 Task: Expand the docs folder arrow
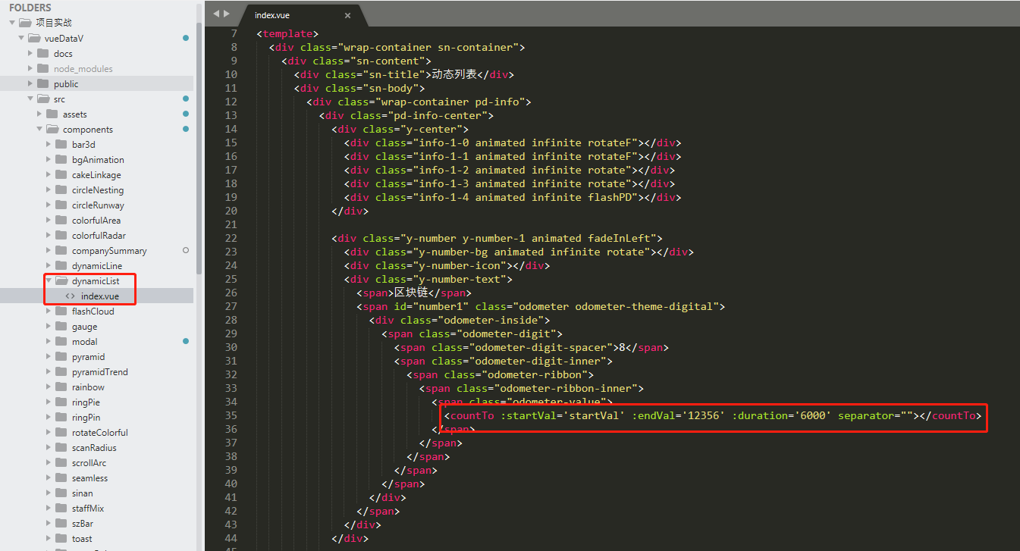tap(30, 53)
